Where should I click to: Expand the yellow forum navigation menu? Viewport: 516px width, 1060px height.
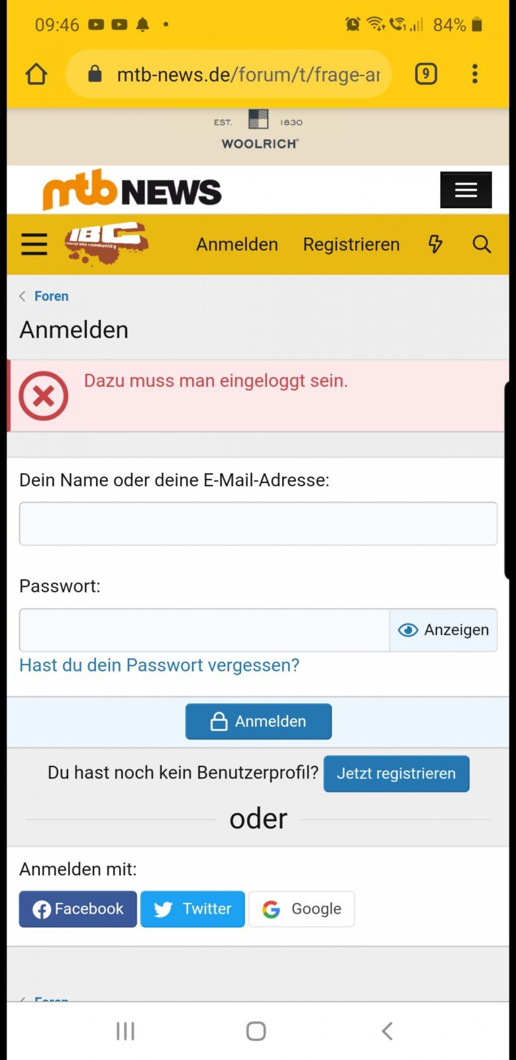pyautogui.click(x=34, y=244)
